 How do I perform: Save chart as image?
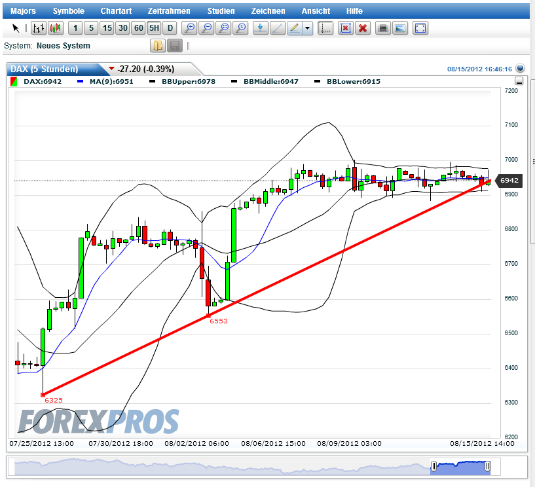pyautogui.click(x=400, y=28)
